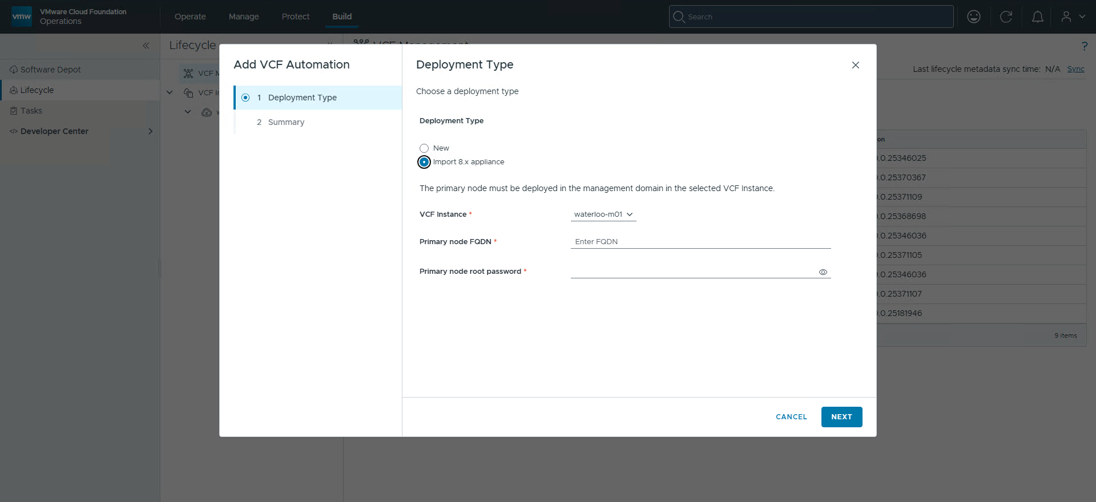Click the Tasks clipboard icon in sidebar
The width and height of the screenshot is (1096, 502).
coord(14,111)
